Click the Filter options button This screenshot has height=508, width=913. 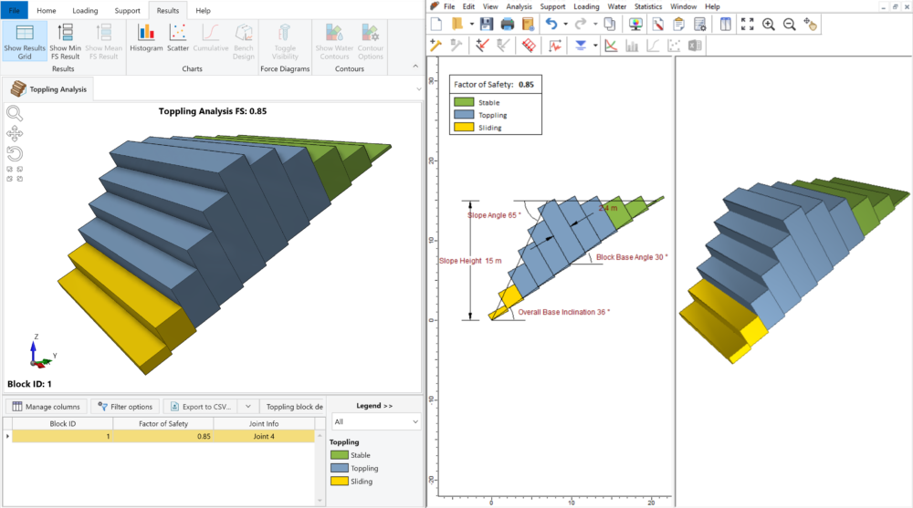point(125,407)
